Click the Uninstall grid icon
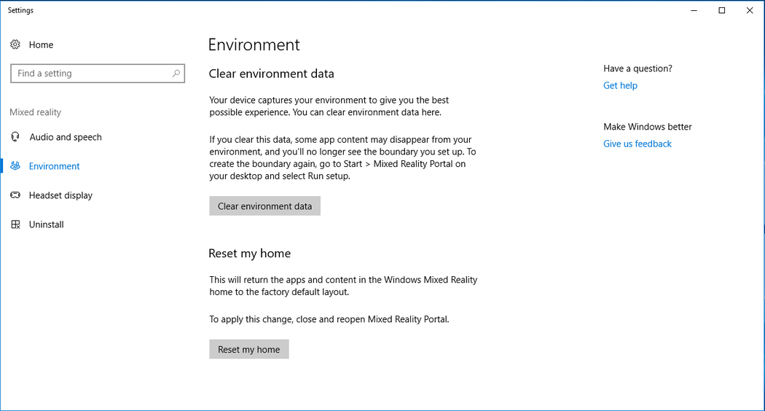 point(15,224)
